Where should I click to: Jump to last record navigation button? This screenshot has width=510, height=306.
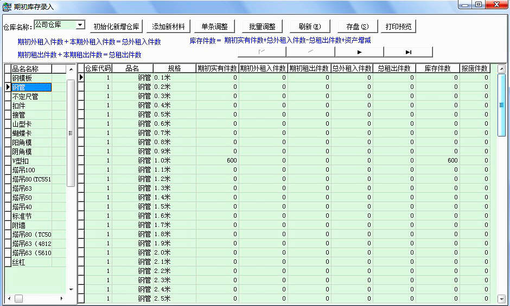click(x=408, y=52)
